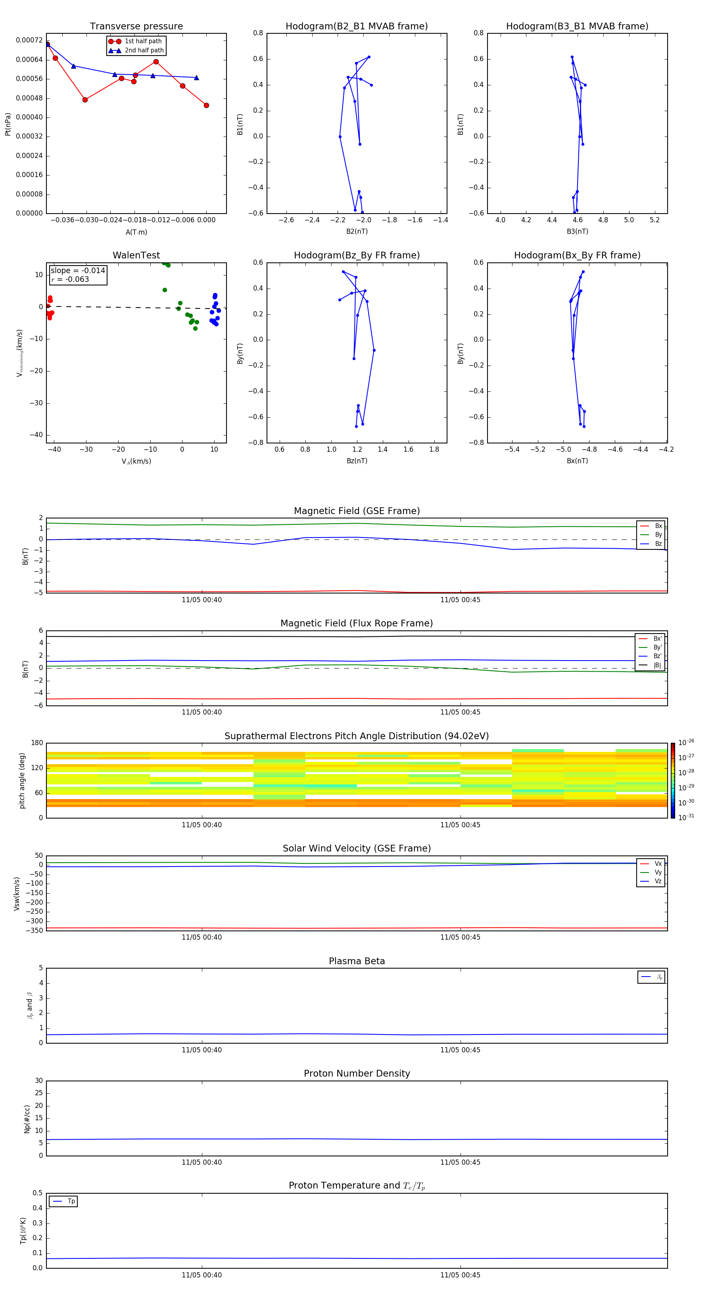Click the "Tp(10^6K)" y-axis label
714x1310 pixels.
point(23,1231)
